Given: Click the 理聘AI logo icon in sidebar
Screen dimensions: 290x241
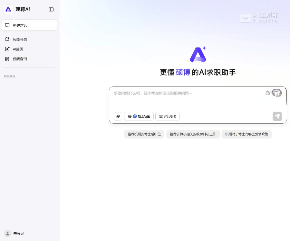Looking at the screenshot, I should pos(8,9).
